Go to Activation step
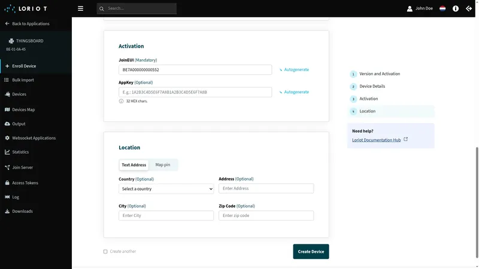The image size is (479, 269). tap(368, 99)
